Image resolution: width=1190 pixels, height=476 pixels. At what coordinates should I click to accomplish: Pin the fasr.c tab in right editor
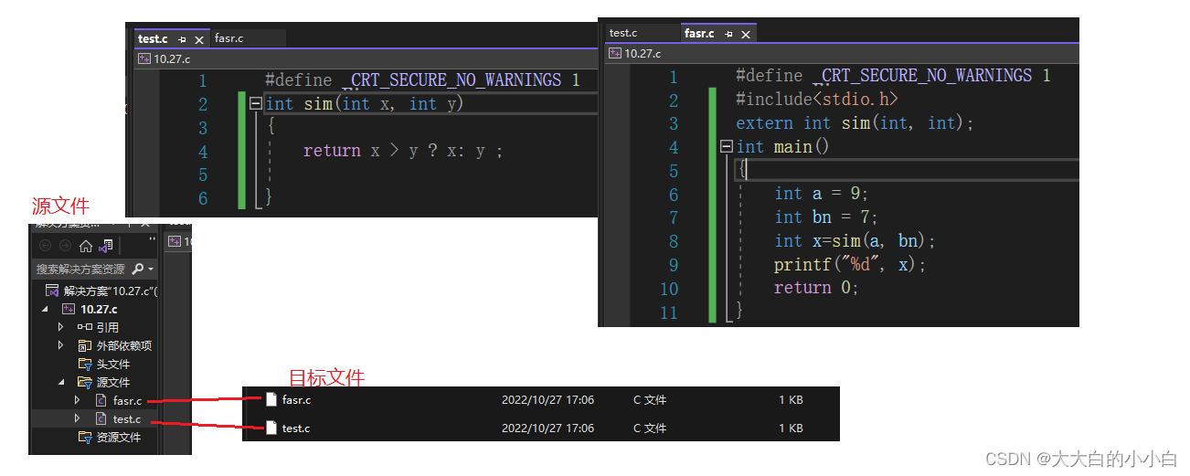point(728,34)
